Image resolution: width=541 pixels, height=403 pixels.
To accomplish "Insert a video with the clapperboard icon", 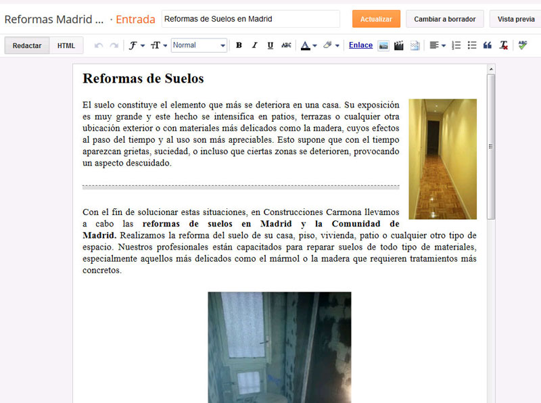I will [399, 45].
